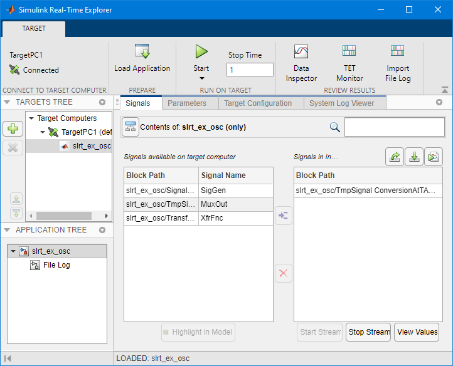Click the signal search text field

[395, 127]
